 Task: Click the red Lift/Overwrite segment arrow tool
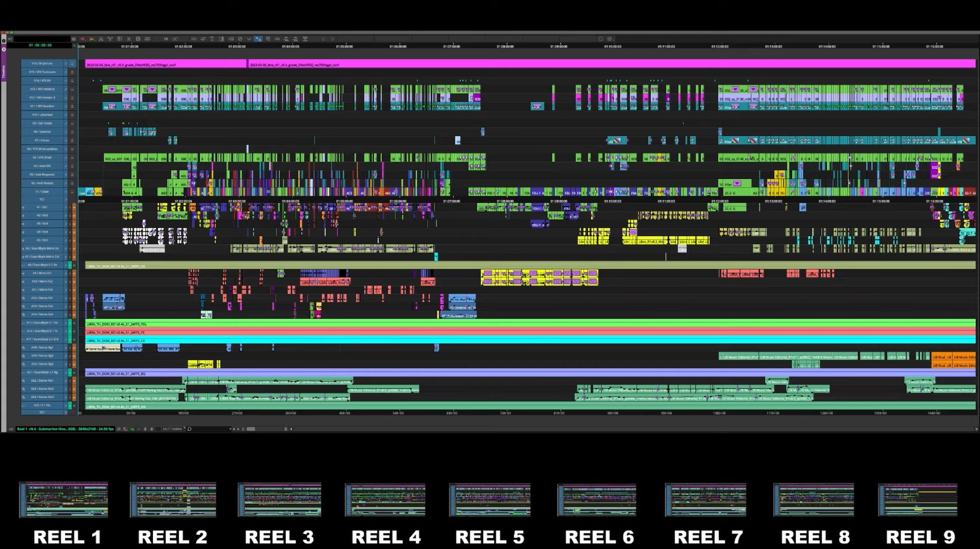[82, 39]
